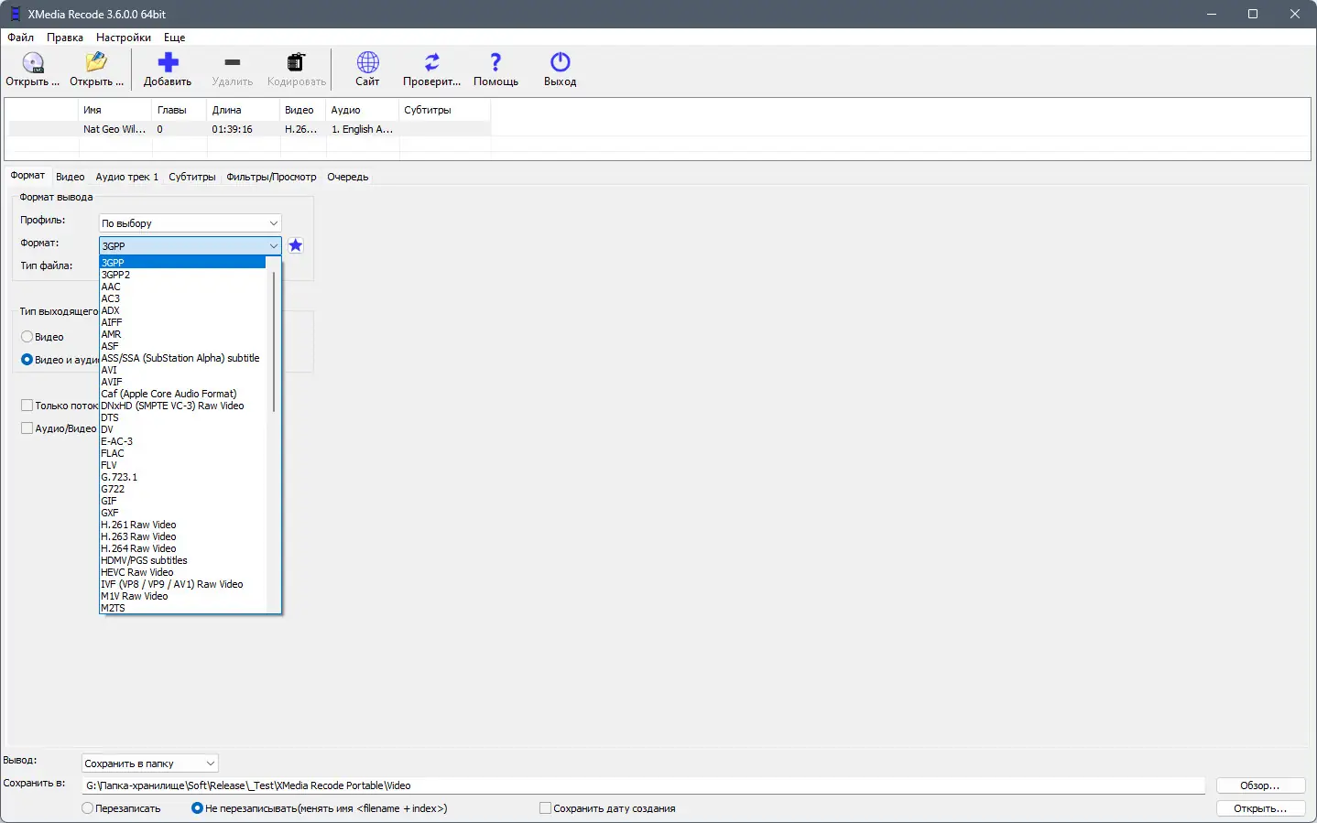This screenshot has height=823, width=1317.
Task: Click the XMedia Recode title bar app icon
Action: 15,14
